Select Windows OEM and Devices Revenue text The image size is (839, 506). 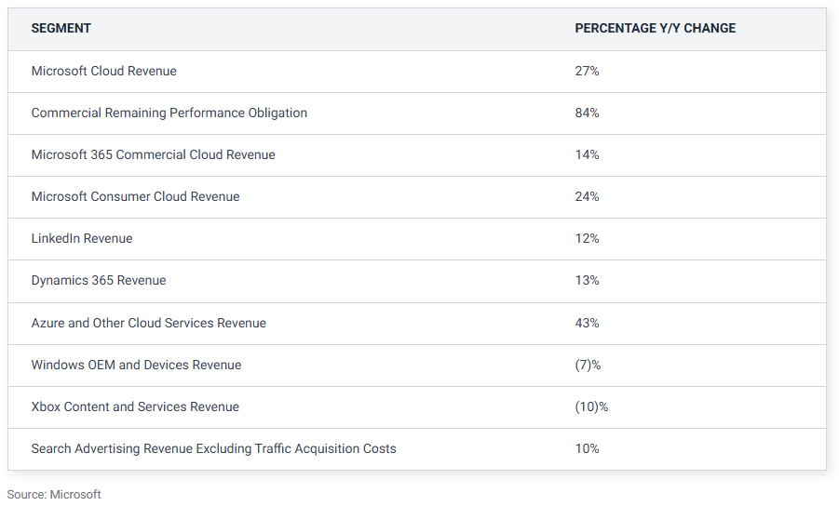click(136, 365)
